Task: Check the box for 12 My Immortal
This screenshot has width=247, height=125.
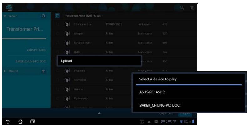Action: point(58,24)
